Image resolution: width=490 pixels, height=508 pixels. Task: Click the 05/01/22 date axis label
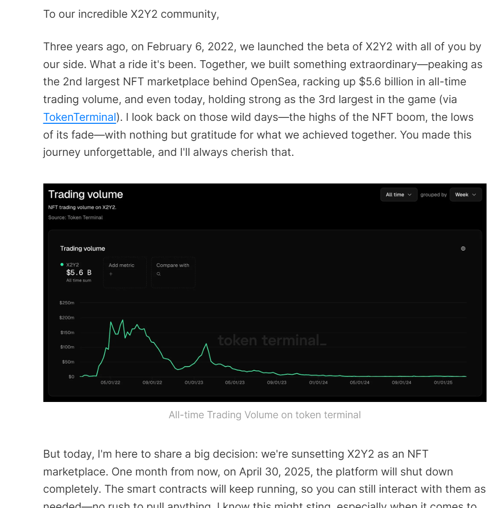click(110, 383)
